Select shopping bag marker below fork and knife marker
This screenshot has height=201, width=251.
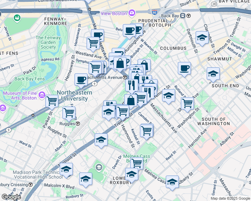(131, 102)
